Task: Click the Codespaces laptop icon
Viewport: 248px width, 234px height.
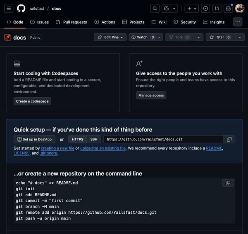Action: pos(17,63)
